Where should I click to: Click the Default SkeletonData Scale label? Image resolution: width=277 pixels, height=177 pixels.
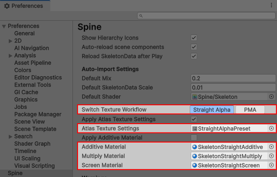[x=117, y=87]
